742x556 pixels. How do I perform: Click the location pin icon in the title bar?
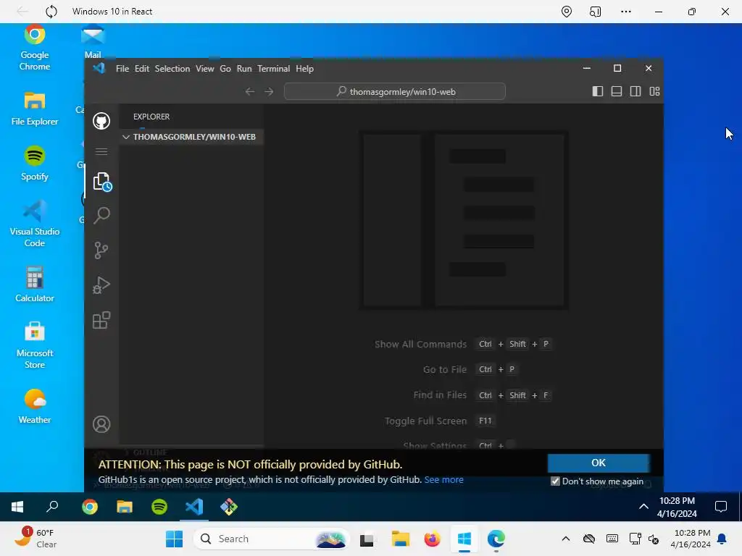tap(567, 12)
